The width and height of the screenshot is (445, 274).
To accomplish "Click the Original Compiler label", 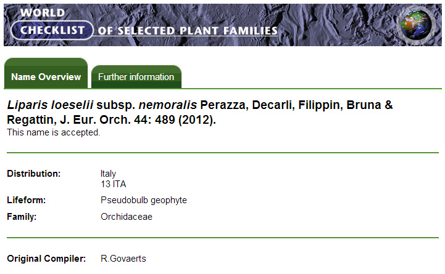I will (x=46, y=259).
